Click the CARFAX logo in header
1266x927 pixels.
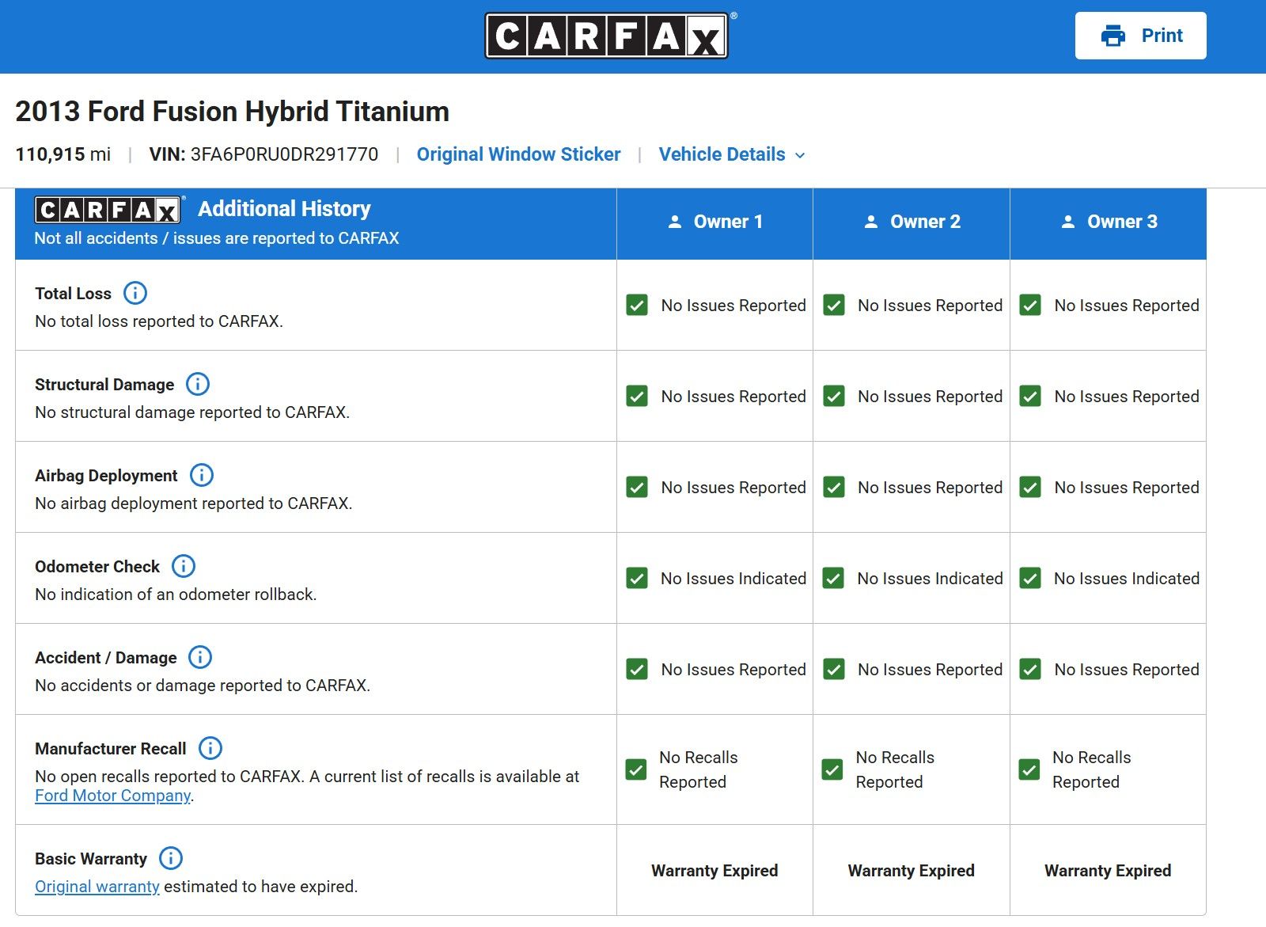click(606, 36)
